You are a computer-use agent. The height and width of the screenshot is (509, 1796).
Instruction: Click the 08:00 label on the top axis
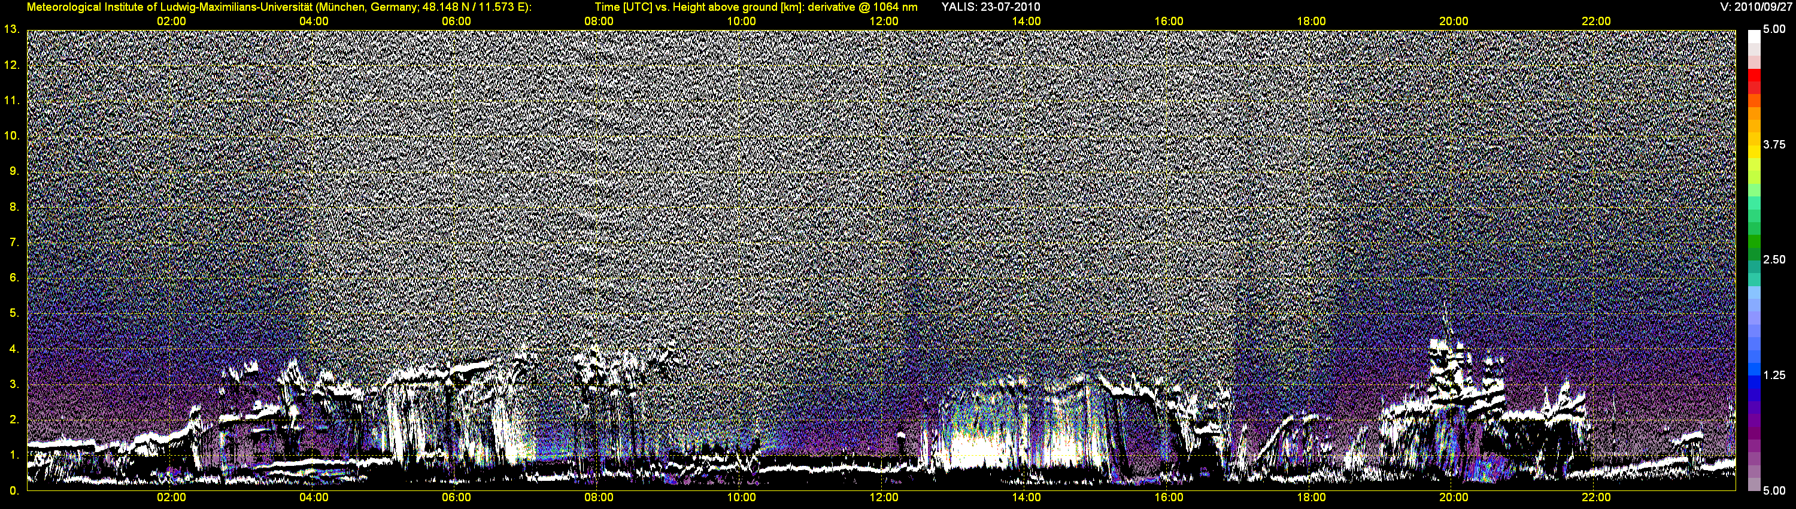(x=599, y=22)
